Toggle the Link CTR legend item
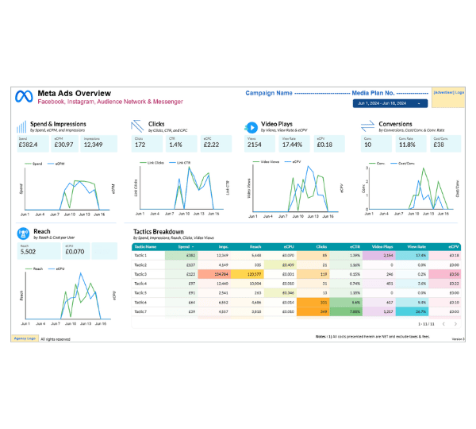The image size is (476, 429). pos(180,163)
